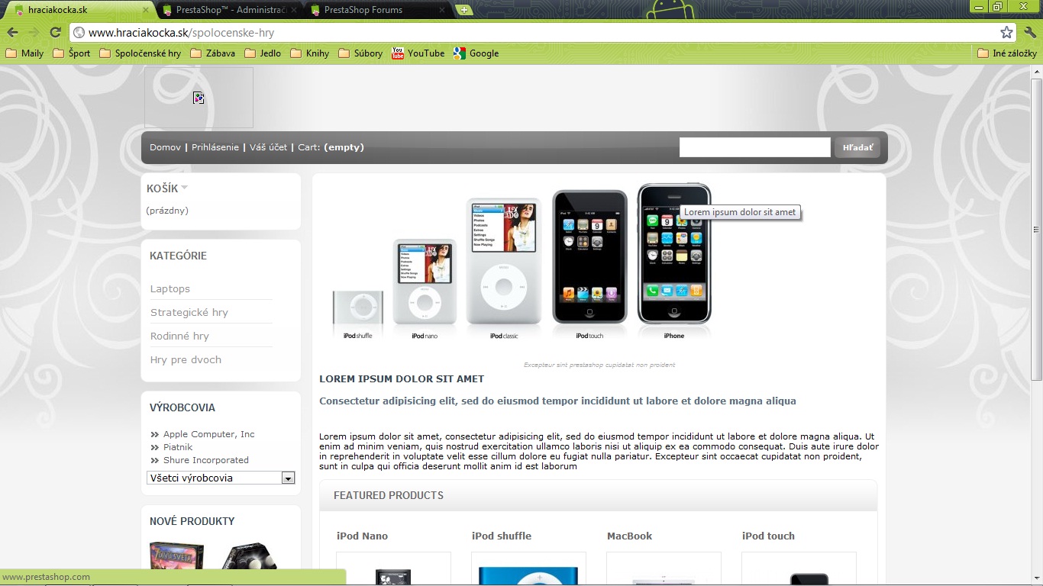Screen dimensions: 1043x586
Task: Open the MacBook featured product
Action: [x=630, y=536]
